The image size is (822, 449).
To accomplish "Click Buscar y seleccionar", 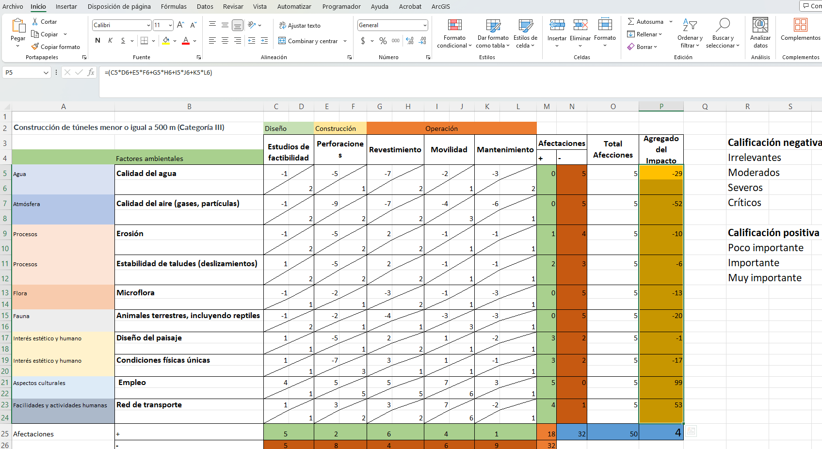I will point(723,33).
